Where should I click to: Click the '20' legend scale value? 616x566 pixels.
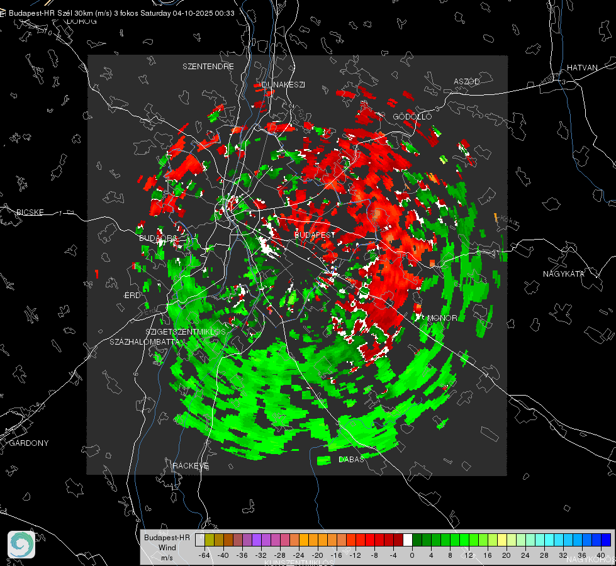pyautogui.click(x=506, y=555)
